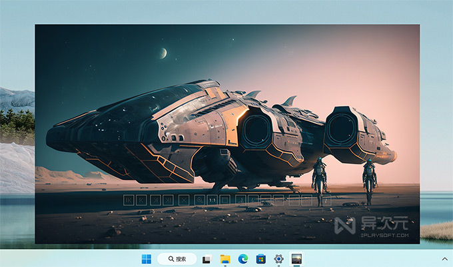Image resolution: width=453 pixels, height=267 pixels.
Task: Launch File Explorer from the taskbar
Action: (225, 259)
